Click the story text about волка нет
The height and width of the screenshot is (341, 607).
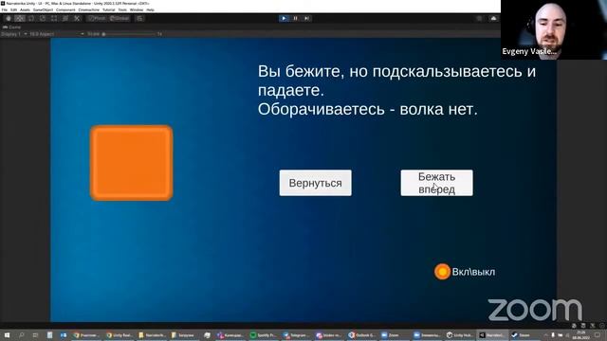[368, 110]
